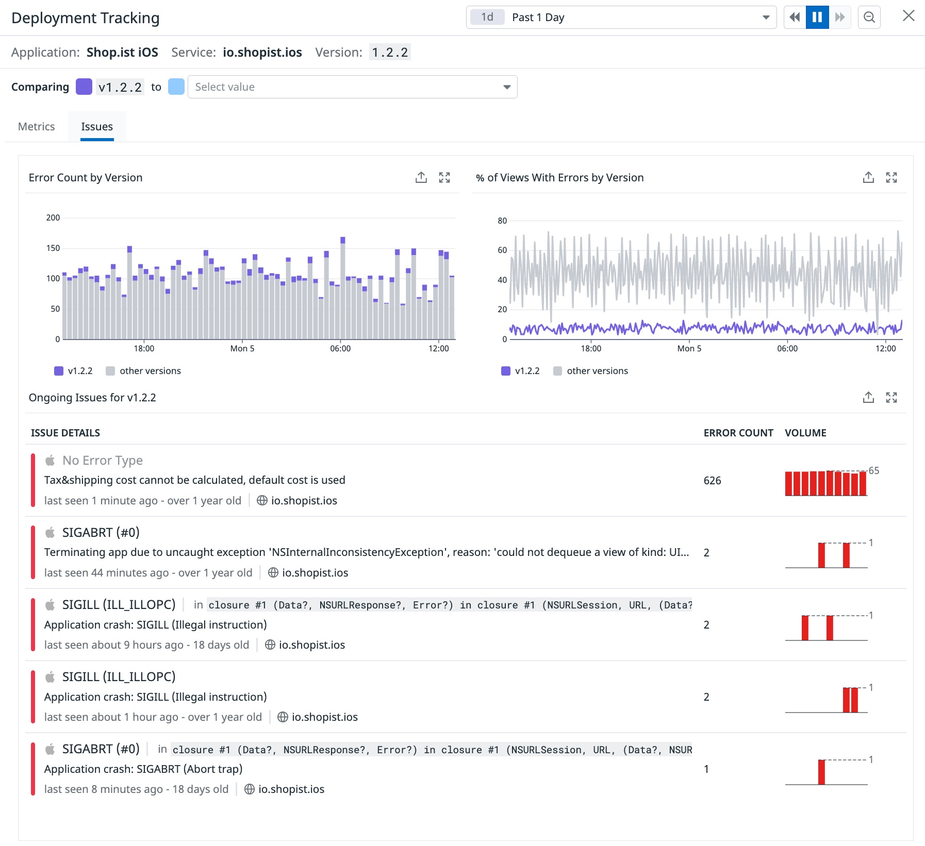Expand % of Views With Errors fullscreen
The width and height of the screenshot is (925, 846).
coord(891,178)
